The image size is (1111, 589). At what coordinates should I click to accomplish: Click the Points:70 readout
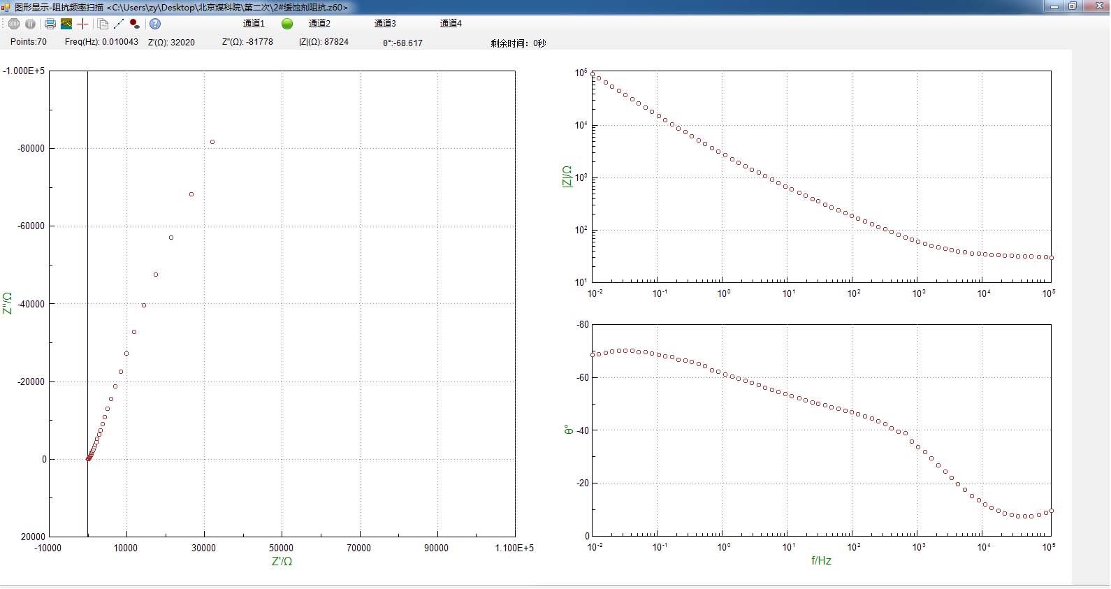click(29, 42)
